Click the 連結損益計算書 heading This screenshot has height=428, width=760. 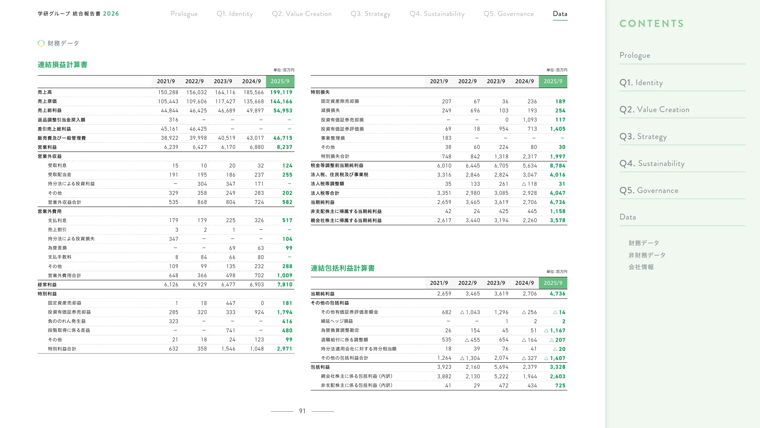pyautogui.click(x=62, y=65)
